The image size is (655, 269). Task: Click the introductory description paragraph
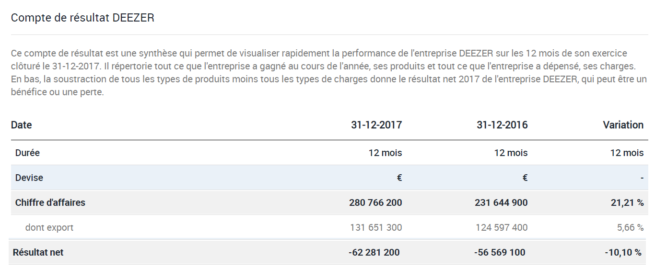click(327, 72)
